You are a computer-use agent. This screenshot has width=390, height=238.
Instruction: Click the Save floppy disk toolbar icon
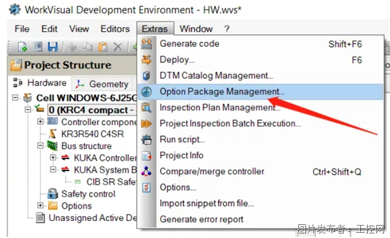click(53, 47)
